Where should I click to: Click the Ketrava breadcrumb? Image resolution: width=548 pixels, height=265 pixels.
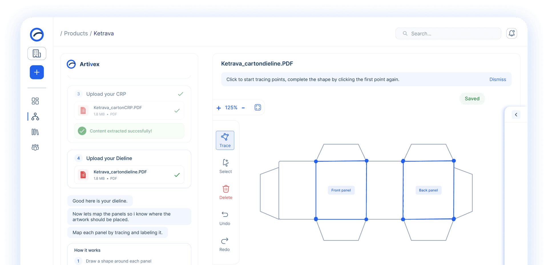pos(104,33)
